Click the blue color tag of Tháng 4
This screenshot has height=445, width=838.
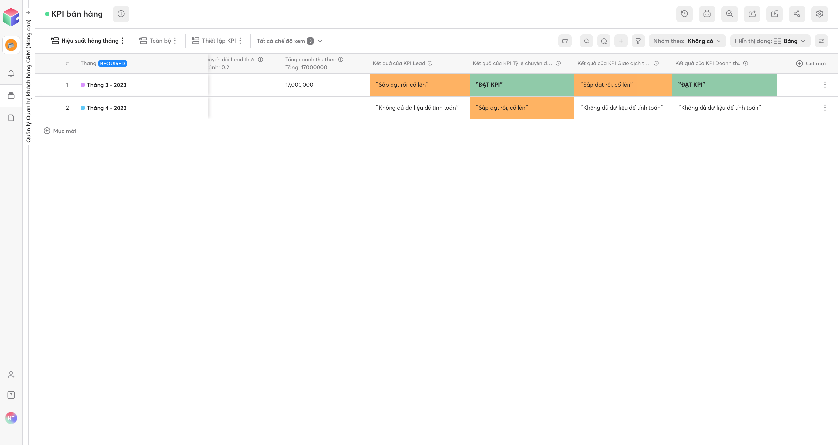83,108
